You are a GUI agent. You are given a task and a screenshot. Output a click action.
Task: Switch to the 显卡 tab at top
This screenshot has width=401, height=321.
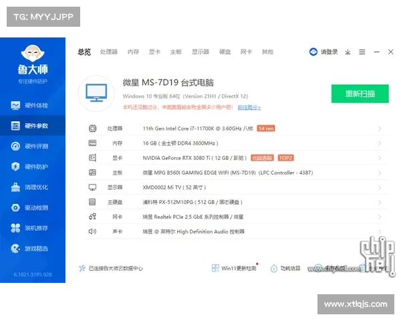coord(154,52)
